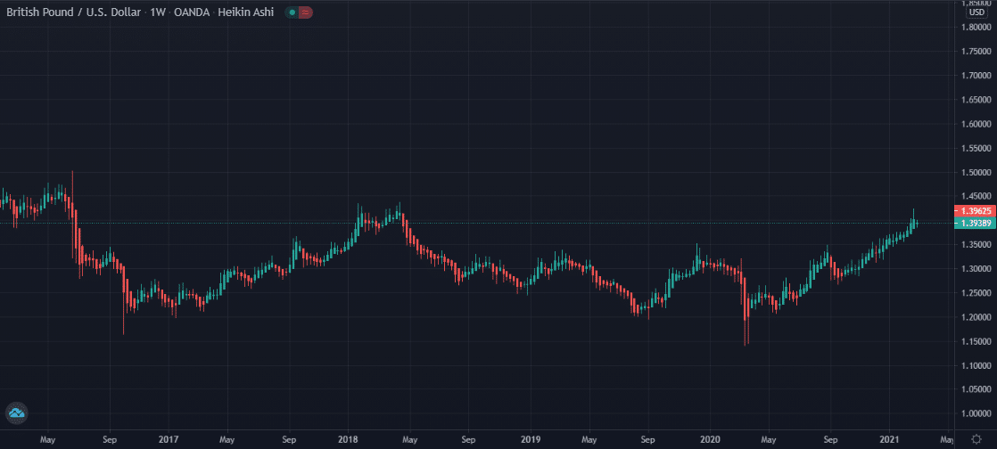Click the 2019 label on time axis

click(530, 440)
